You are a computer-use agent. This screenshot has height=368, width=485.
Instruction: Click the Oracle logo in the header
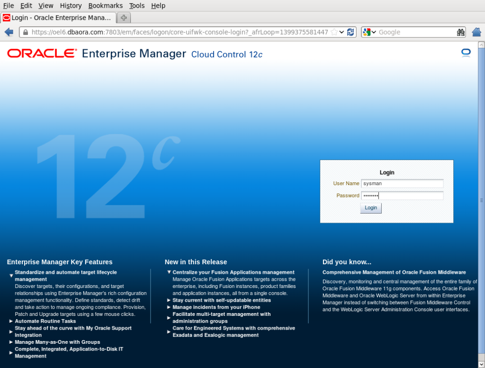pos(42,54)
